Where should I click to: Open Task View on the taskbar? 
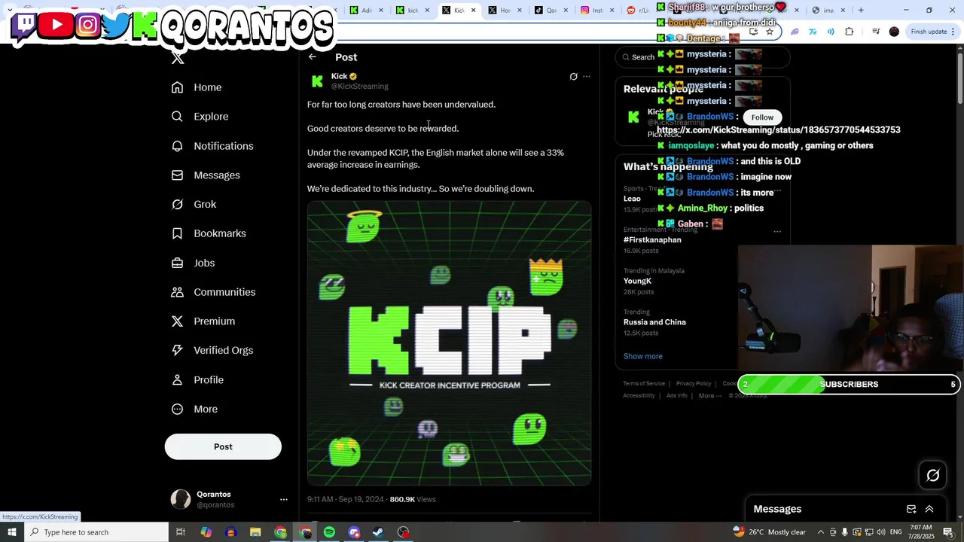click(x=181, y=532)
